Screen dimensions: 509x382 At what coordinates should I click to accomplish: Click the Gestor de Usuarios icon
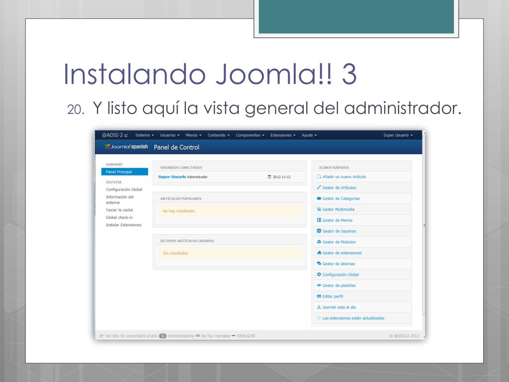tap(319, 231)
